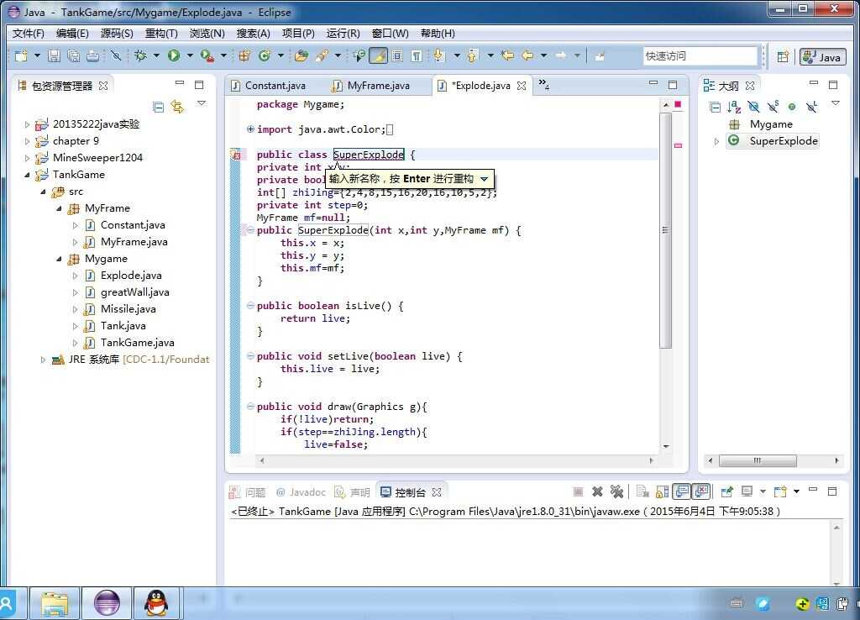Viewport: 860px width, 620px height.
Task: Click the error marker beside class declaration
Action: (235, 155)
